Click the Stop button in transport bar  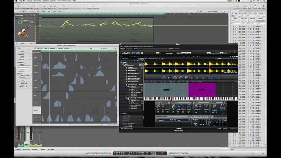100,153
